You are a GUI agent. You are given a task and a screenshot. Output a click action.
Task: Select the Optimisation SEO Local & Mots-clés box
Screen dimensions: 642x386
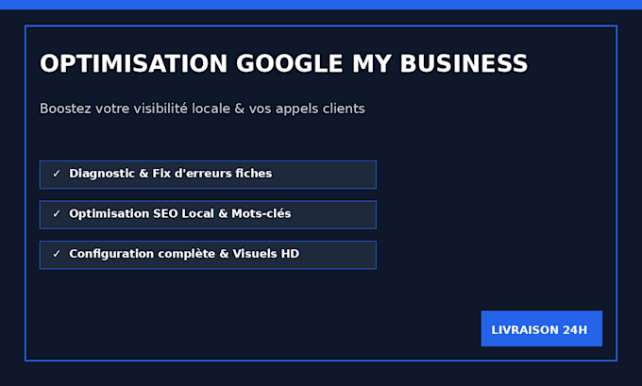208,215
